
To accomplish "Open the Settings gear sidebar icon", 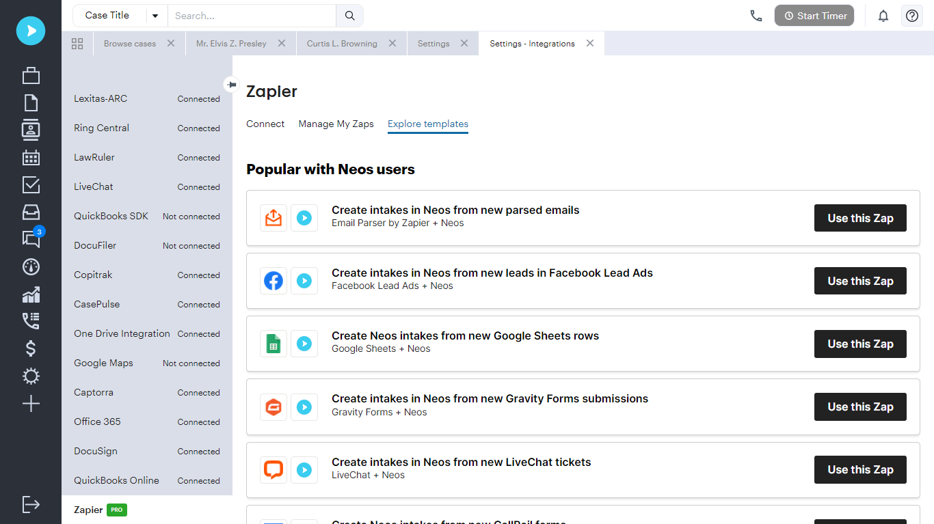I will 31,376.
